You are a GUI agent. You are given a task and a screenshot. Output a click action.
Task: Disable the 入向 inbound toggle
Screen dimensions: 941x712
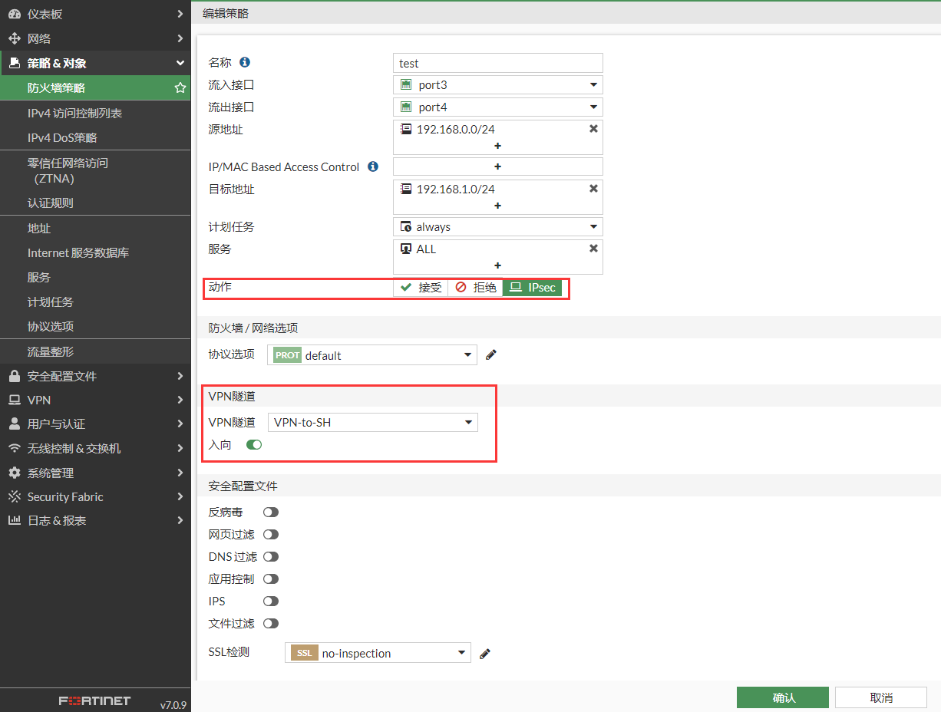click(254, 444)
